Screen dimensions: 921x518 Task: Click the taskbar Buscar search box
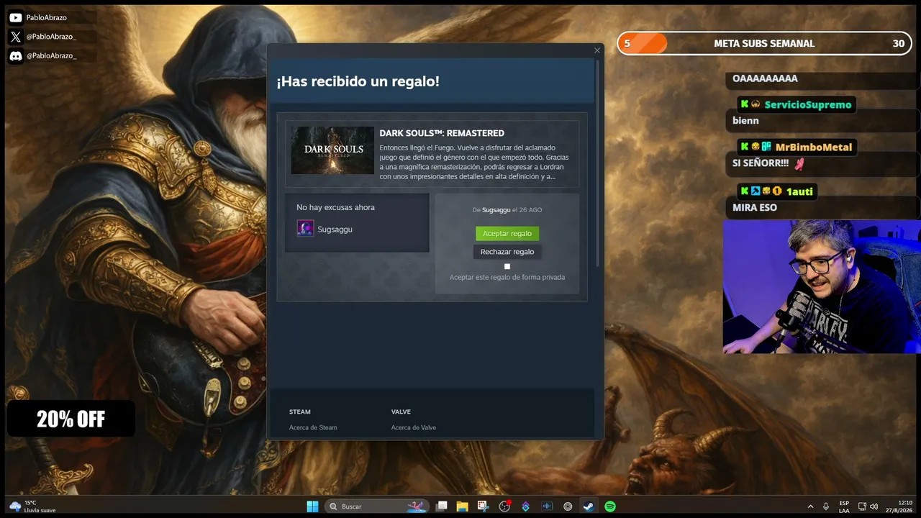tap(376, 506)
